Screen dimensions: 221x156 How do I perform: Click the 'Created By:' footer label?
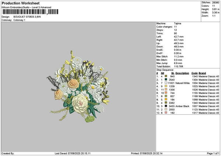[8, 153]
